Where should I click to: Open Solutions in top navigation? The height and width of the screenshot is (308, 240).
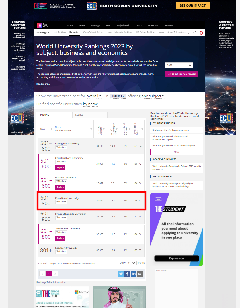point(169,25)
